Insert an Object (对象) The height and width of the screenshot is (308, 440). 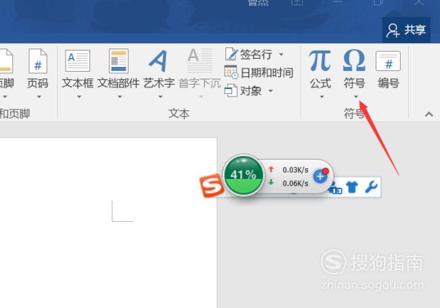click(243, 91)
